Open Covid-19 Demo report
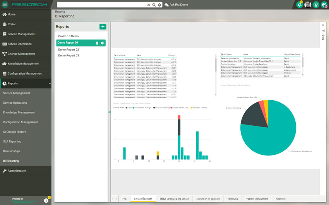This screenshot has height=205, width=329. coord(69,36)
